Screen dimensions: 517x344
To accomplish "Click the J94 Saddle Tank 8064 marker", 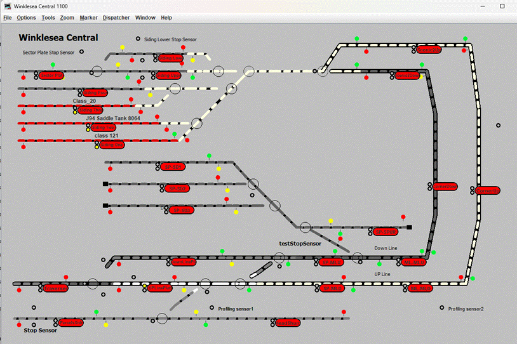I will tap(113, 118).
